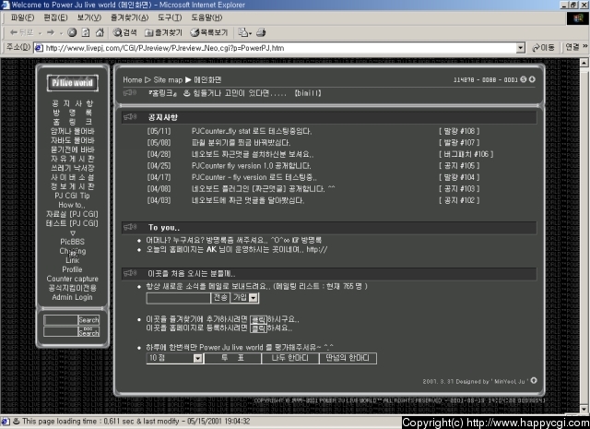The height and width of the screenshot is (429, 590).
Task: Open the Admin Login sidebar link
Action: (x=72, y=297)
